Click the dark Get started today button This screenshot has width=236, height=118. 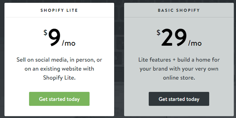point(179,99)
